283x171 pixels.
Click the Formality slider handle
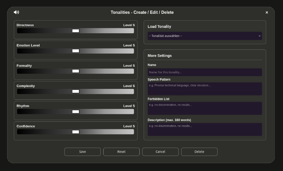(76, 71)
